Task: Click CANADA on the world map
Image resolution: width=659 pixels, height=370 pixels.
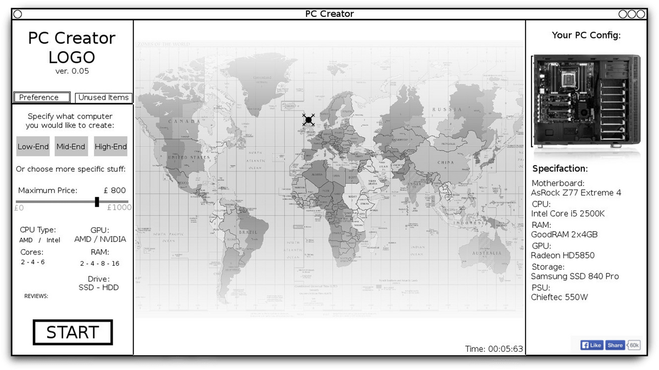Action: 183,121
